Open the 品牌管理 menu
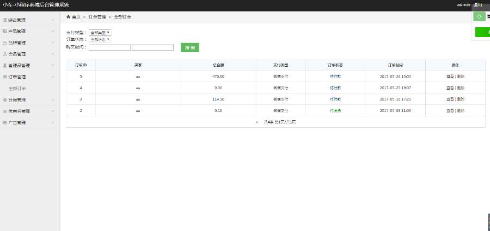This screenshot has width=490, height=231. coord(30,43)
